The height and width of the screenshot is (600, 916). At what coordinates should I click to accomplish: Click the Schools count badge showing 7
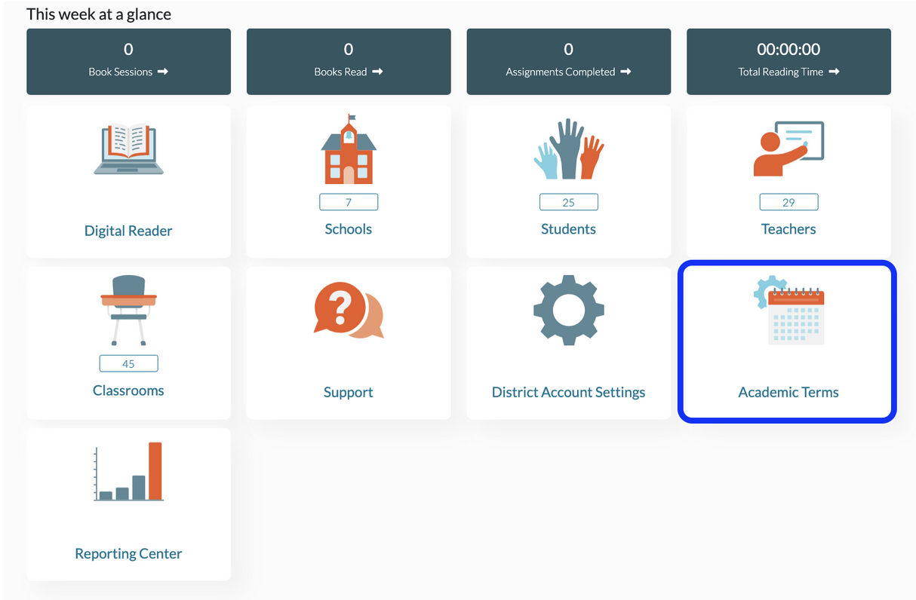349,202
